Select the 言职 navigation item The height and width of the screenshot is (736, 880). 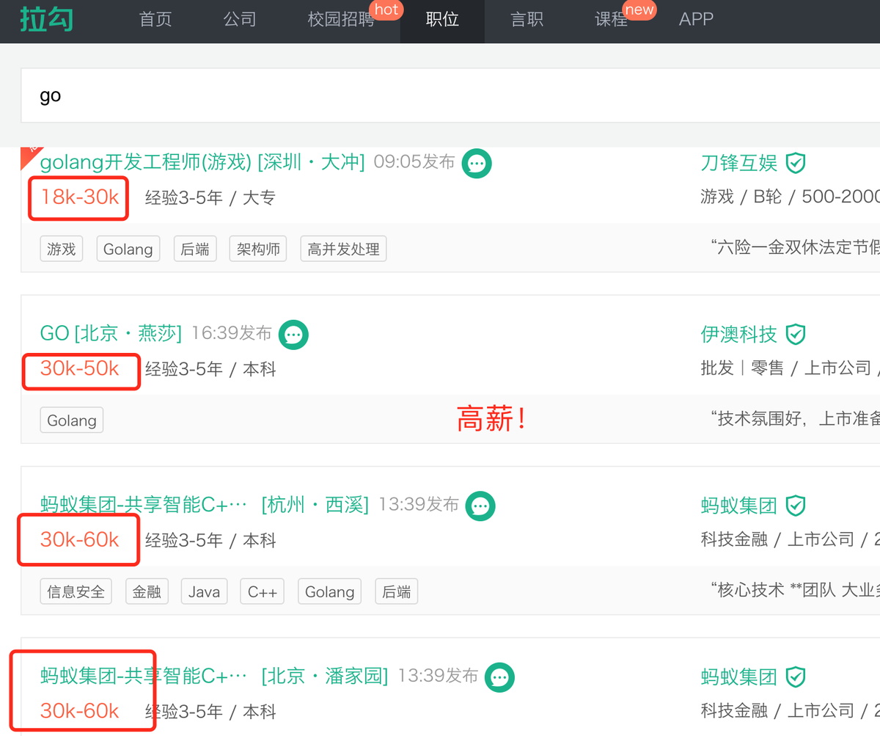527,19
